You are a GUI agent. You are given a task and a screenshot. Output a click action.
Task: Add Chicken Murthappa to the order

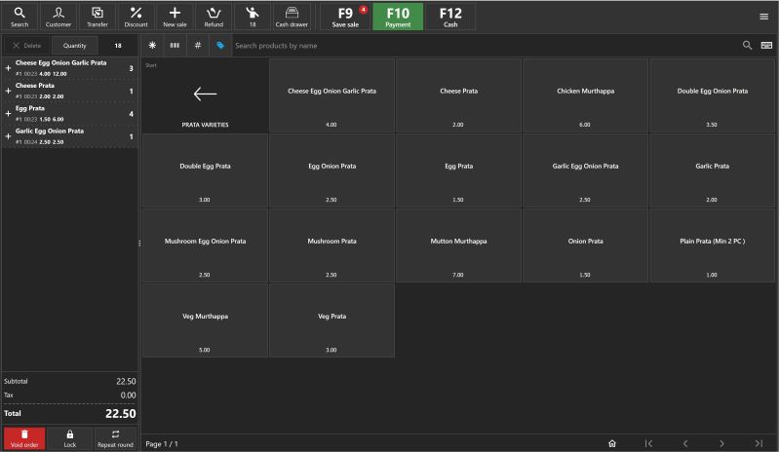point(585,95)
